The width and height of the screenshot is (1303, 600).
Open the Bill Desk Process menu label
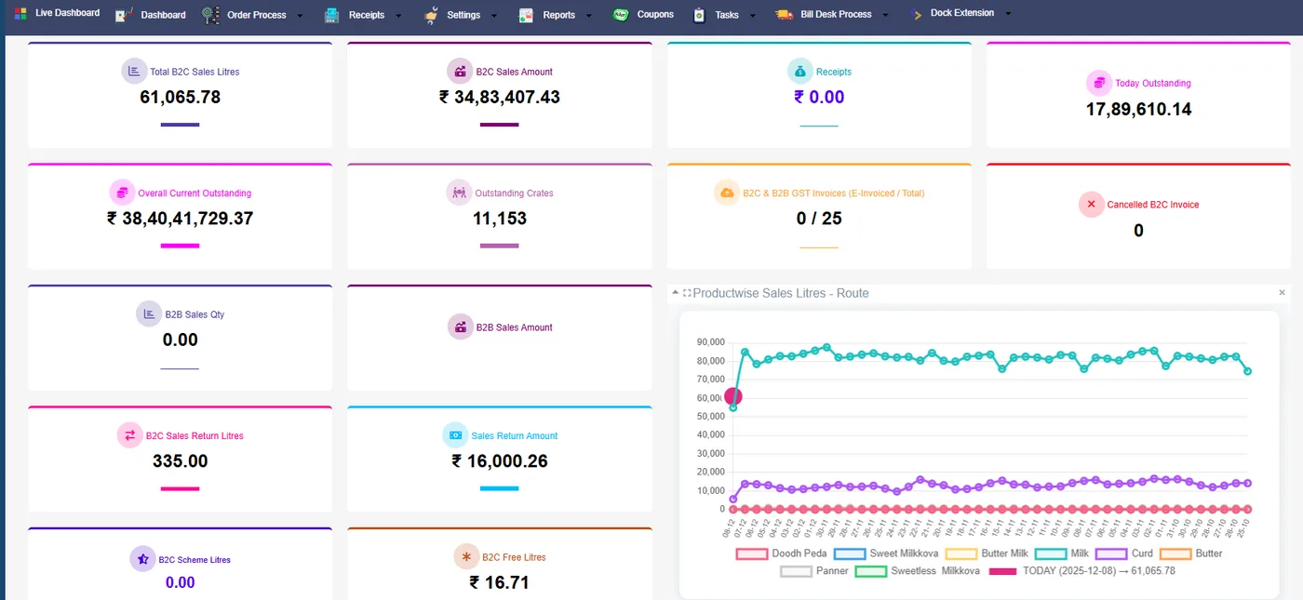point(836,15)
